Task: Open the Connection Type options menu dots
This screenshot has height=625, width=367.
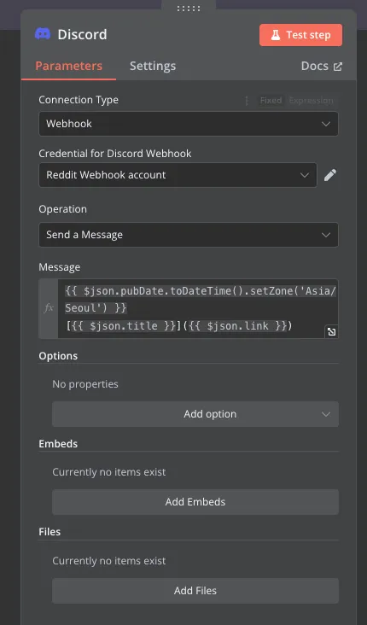Action: (x=247, y=101)
